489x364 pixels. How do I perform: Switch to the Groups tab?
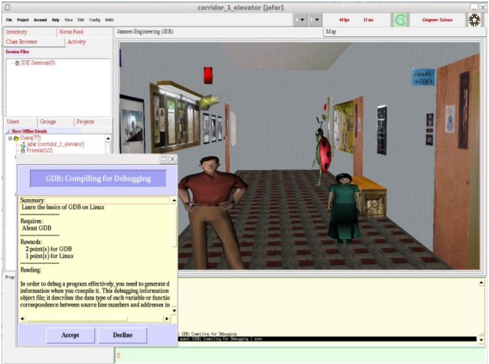[x=48, y=122]
